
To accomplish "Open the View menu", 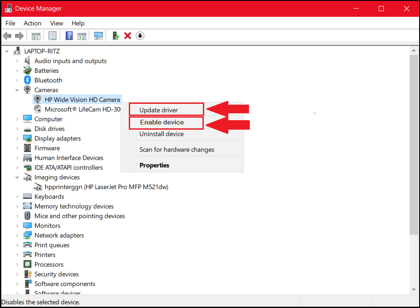I will (56, 23).
